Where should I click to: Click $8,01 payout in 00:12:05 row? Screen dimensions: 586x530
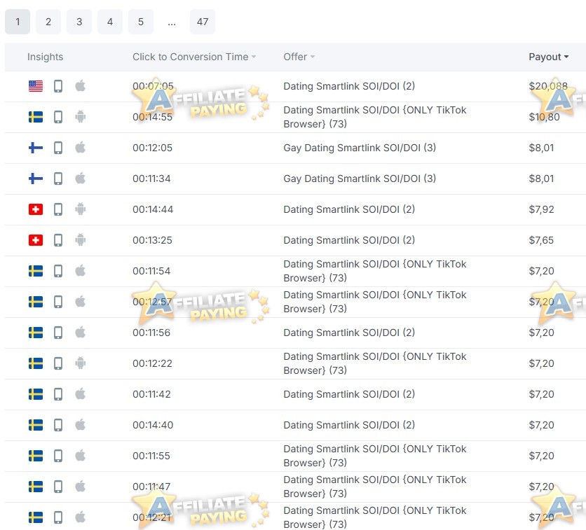coord(541,148)
